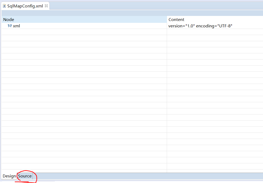263x183 pixels.
Task: Switch to the Source tab
Action: click(x=25, y=176)
